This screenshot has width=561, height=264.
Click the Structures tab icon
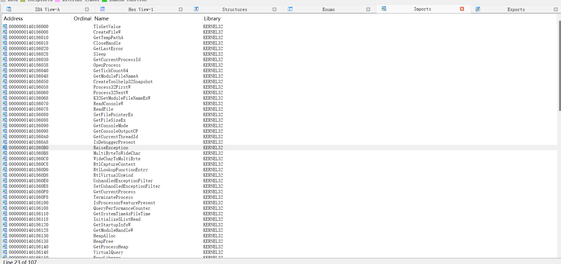click(x=196, y=9)
